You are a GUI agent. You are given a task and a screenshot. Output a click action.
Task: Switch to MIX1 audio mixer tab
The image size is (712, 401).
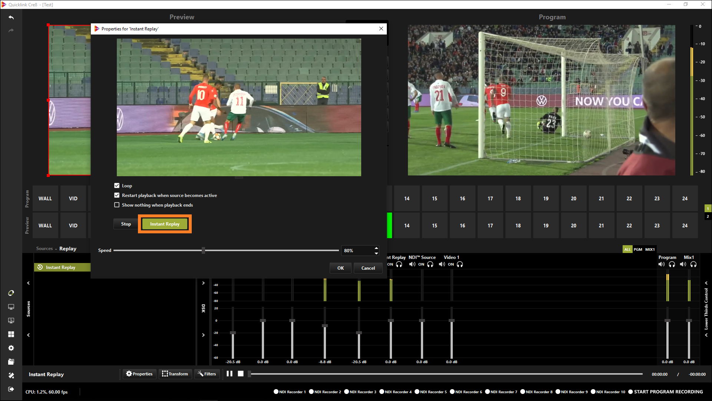650,249
